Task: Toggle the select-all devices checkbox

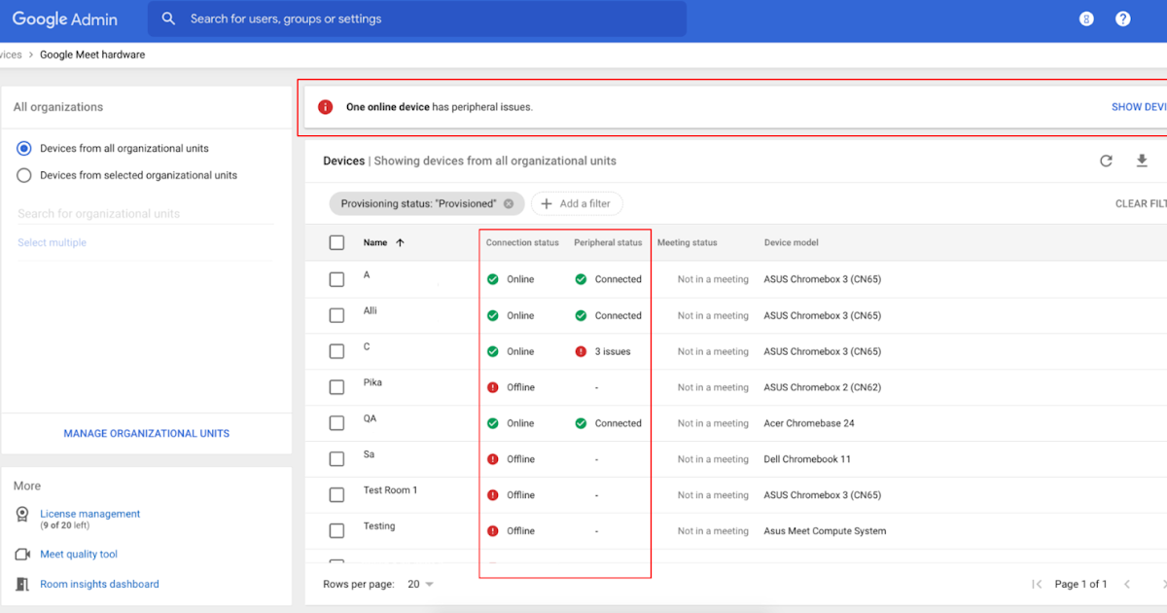Action: tap(336, 242)
